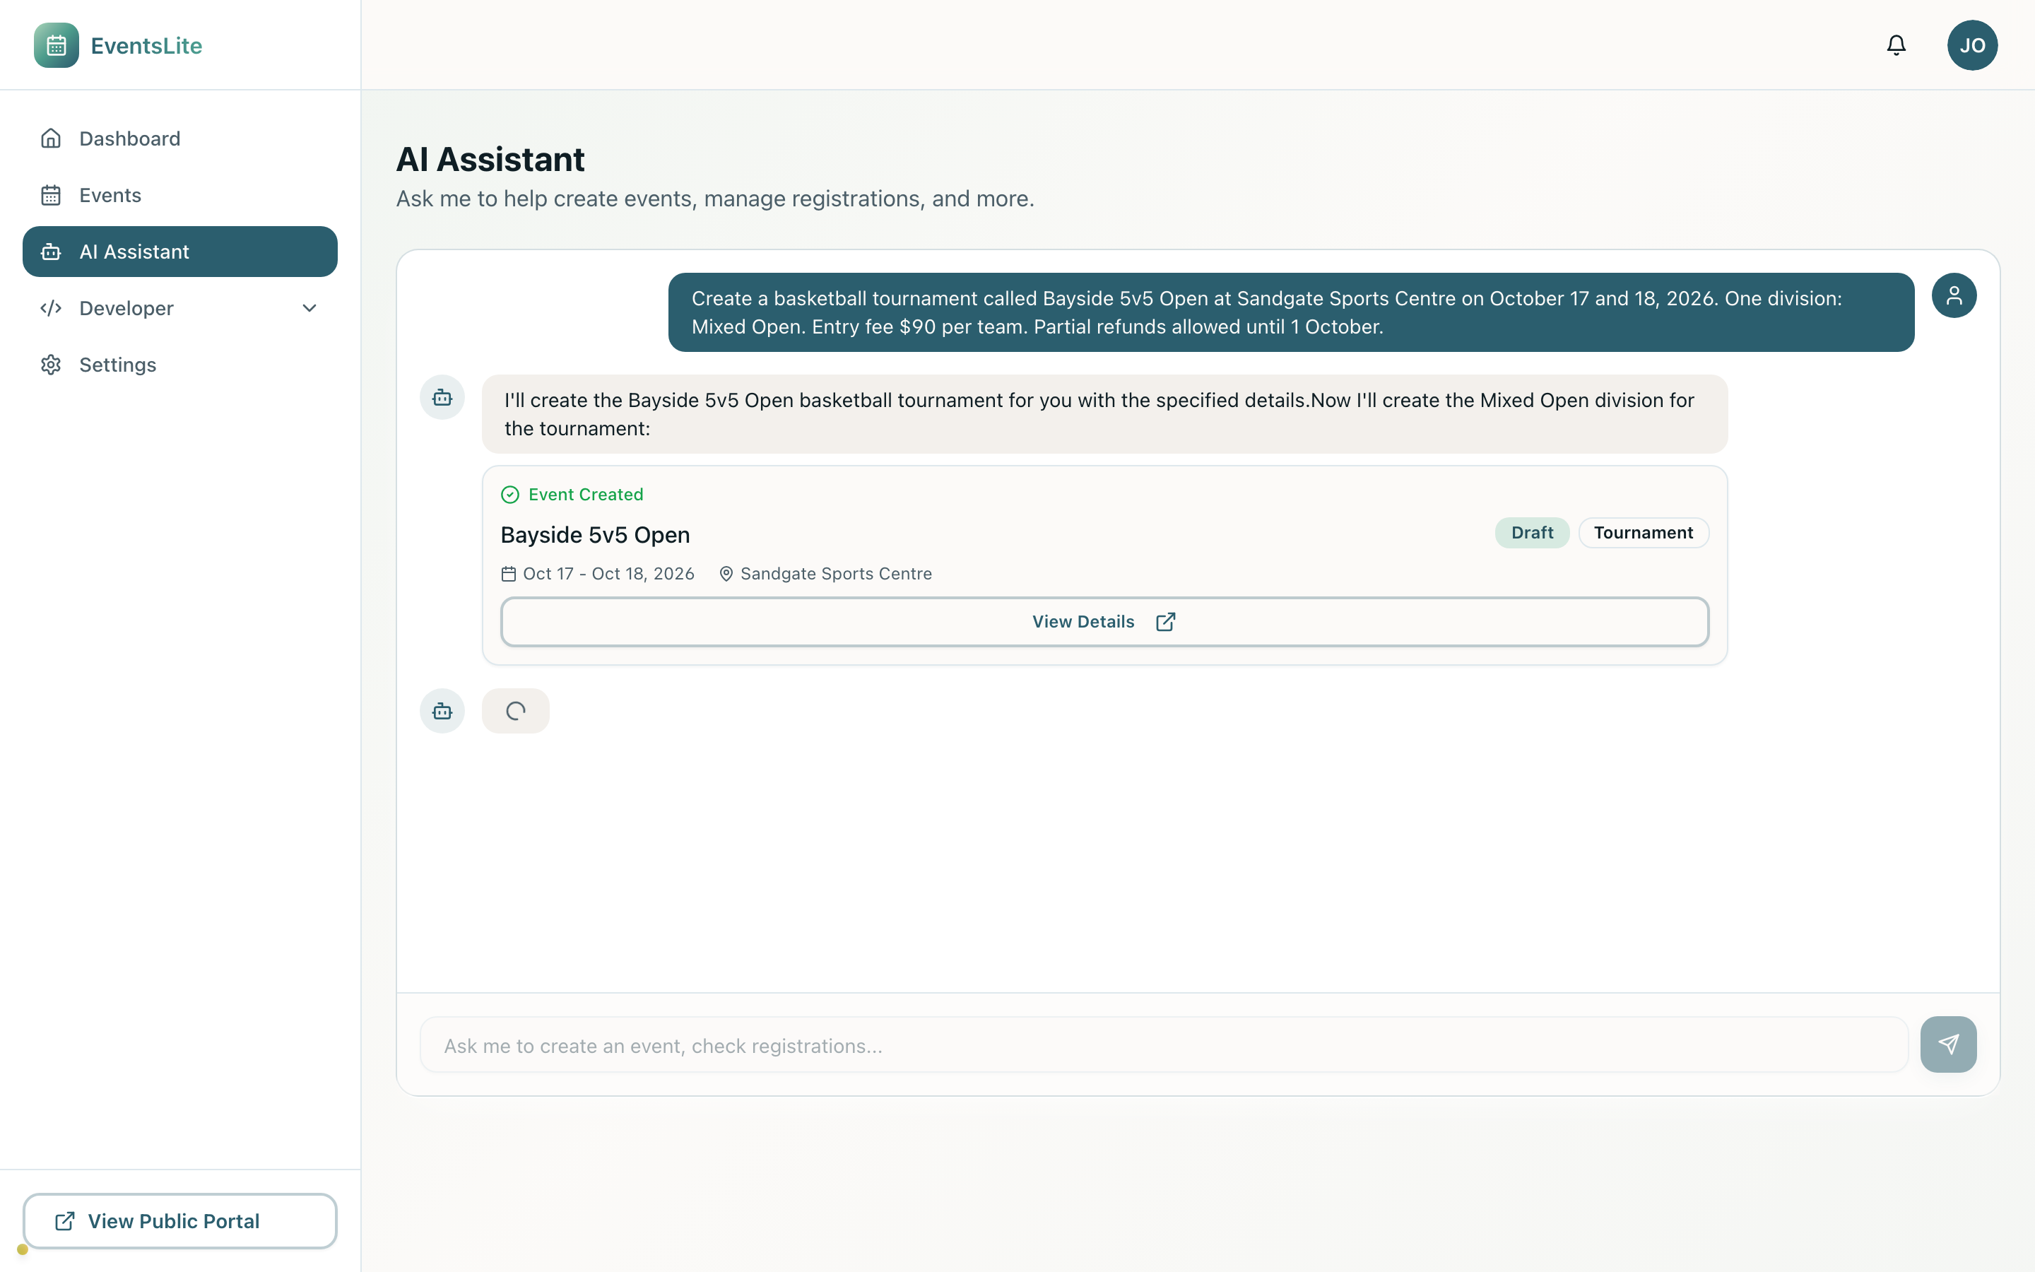The image size is (2035, 1272).
Task: Click the Tournament type badge
Action: click(1643, 533)
